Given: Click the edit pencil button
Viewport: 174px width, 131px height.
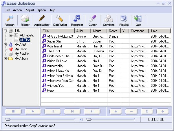Looking at the screenshot, I should 147,111.
